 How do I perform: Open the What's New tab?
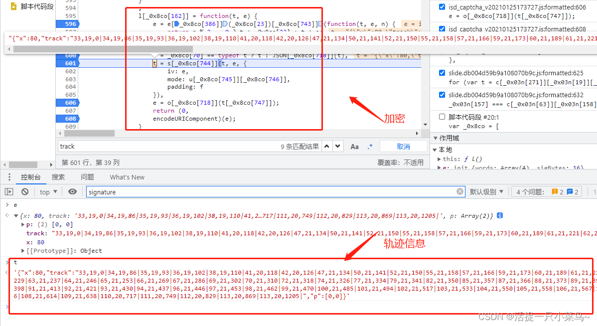tap(127, 177)
